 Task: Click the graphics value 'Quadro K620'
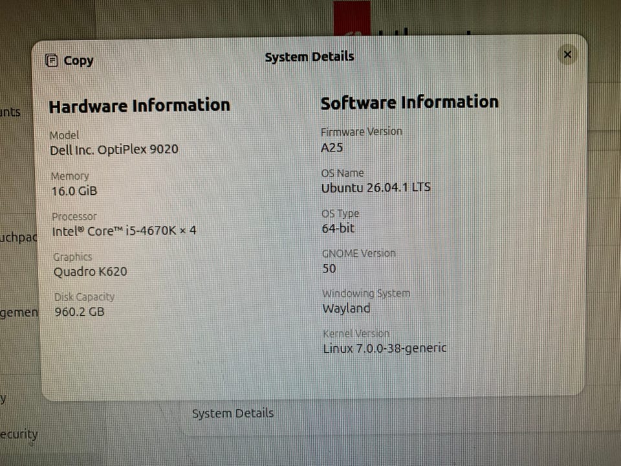click(91, 272)
